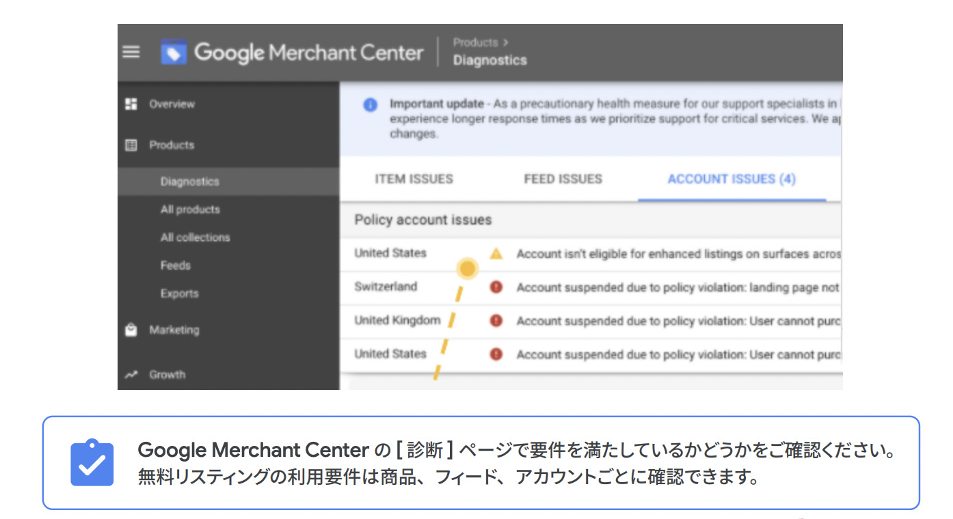Open All products in the sidebar
Image resolution: width=953 pixels, height=519 pixels.
(x=190, y=210)
